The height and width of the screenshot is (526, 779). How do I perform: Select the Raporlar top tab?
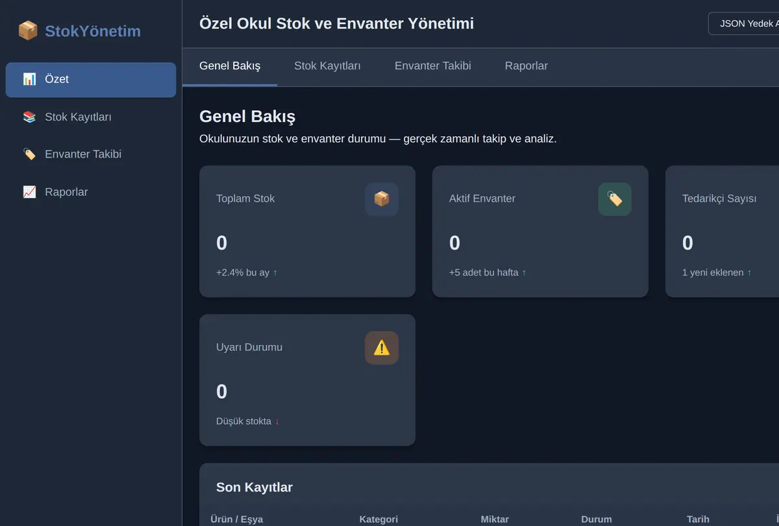526,66
